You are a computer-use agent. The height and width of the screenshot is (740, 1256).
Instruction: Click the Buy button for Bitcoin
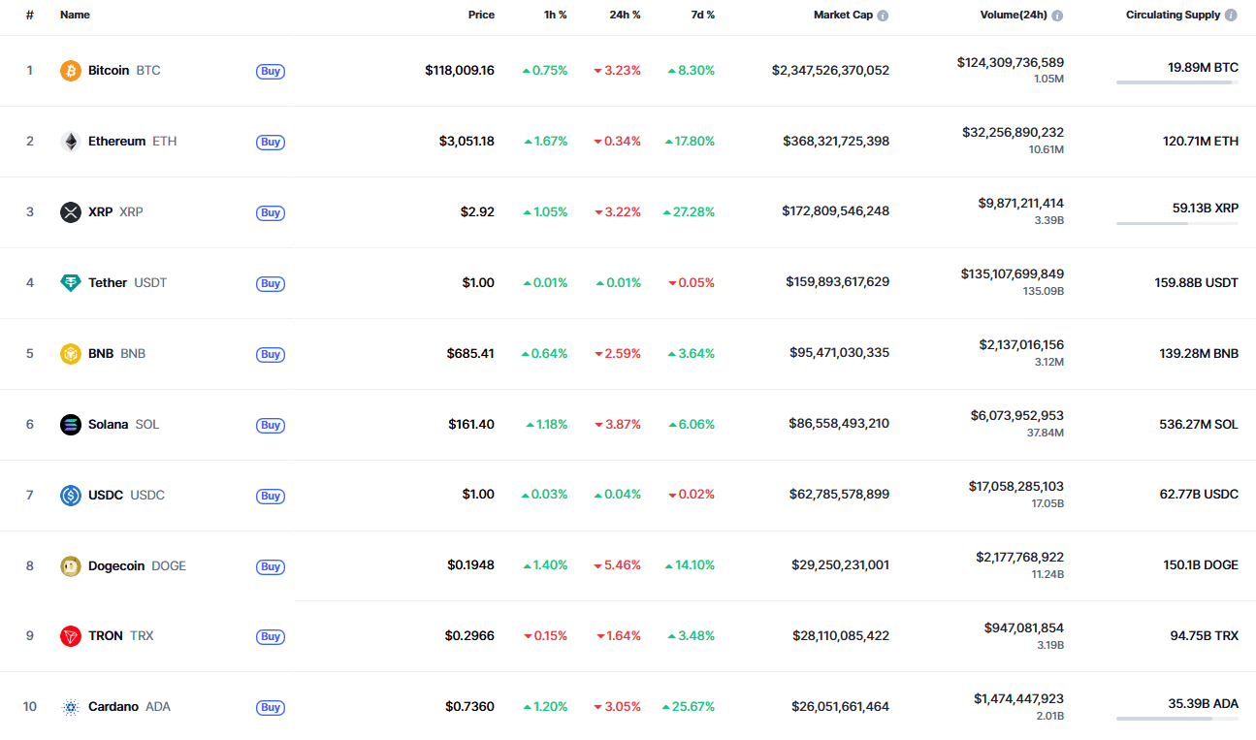pos(271,71)
